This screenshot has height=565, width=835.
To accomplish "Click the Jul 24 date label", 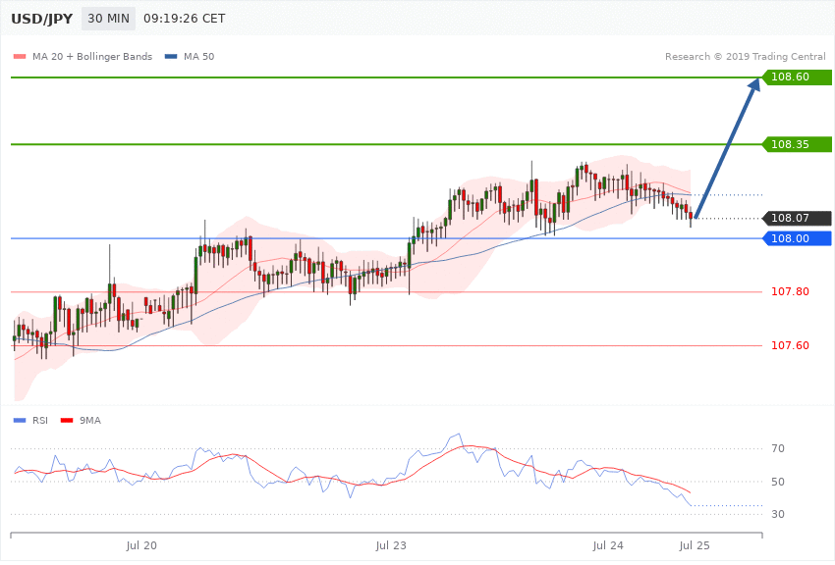I will [x=608, y=545].
